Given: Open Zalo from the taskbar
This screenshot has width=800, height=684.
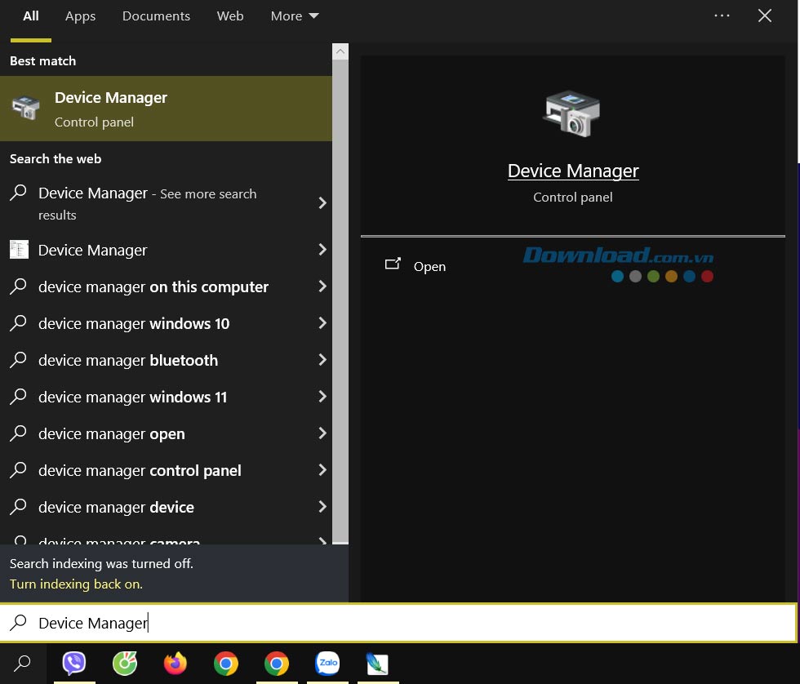Looking at the screenshot, I should tap(327, 664).
